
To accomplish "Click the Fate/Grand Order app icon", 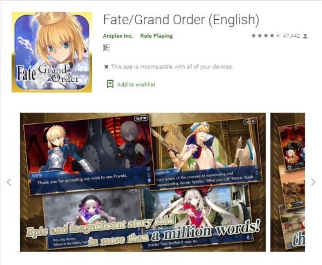I will 52,52.
